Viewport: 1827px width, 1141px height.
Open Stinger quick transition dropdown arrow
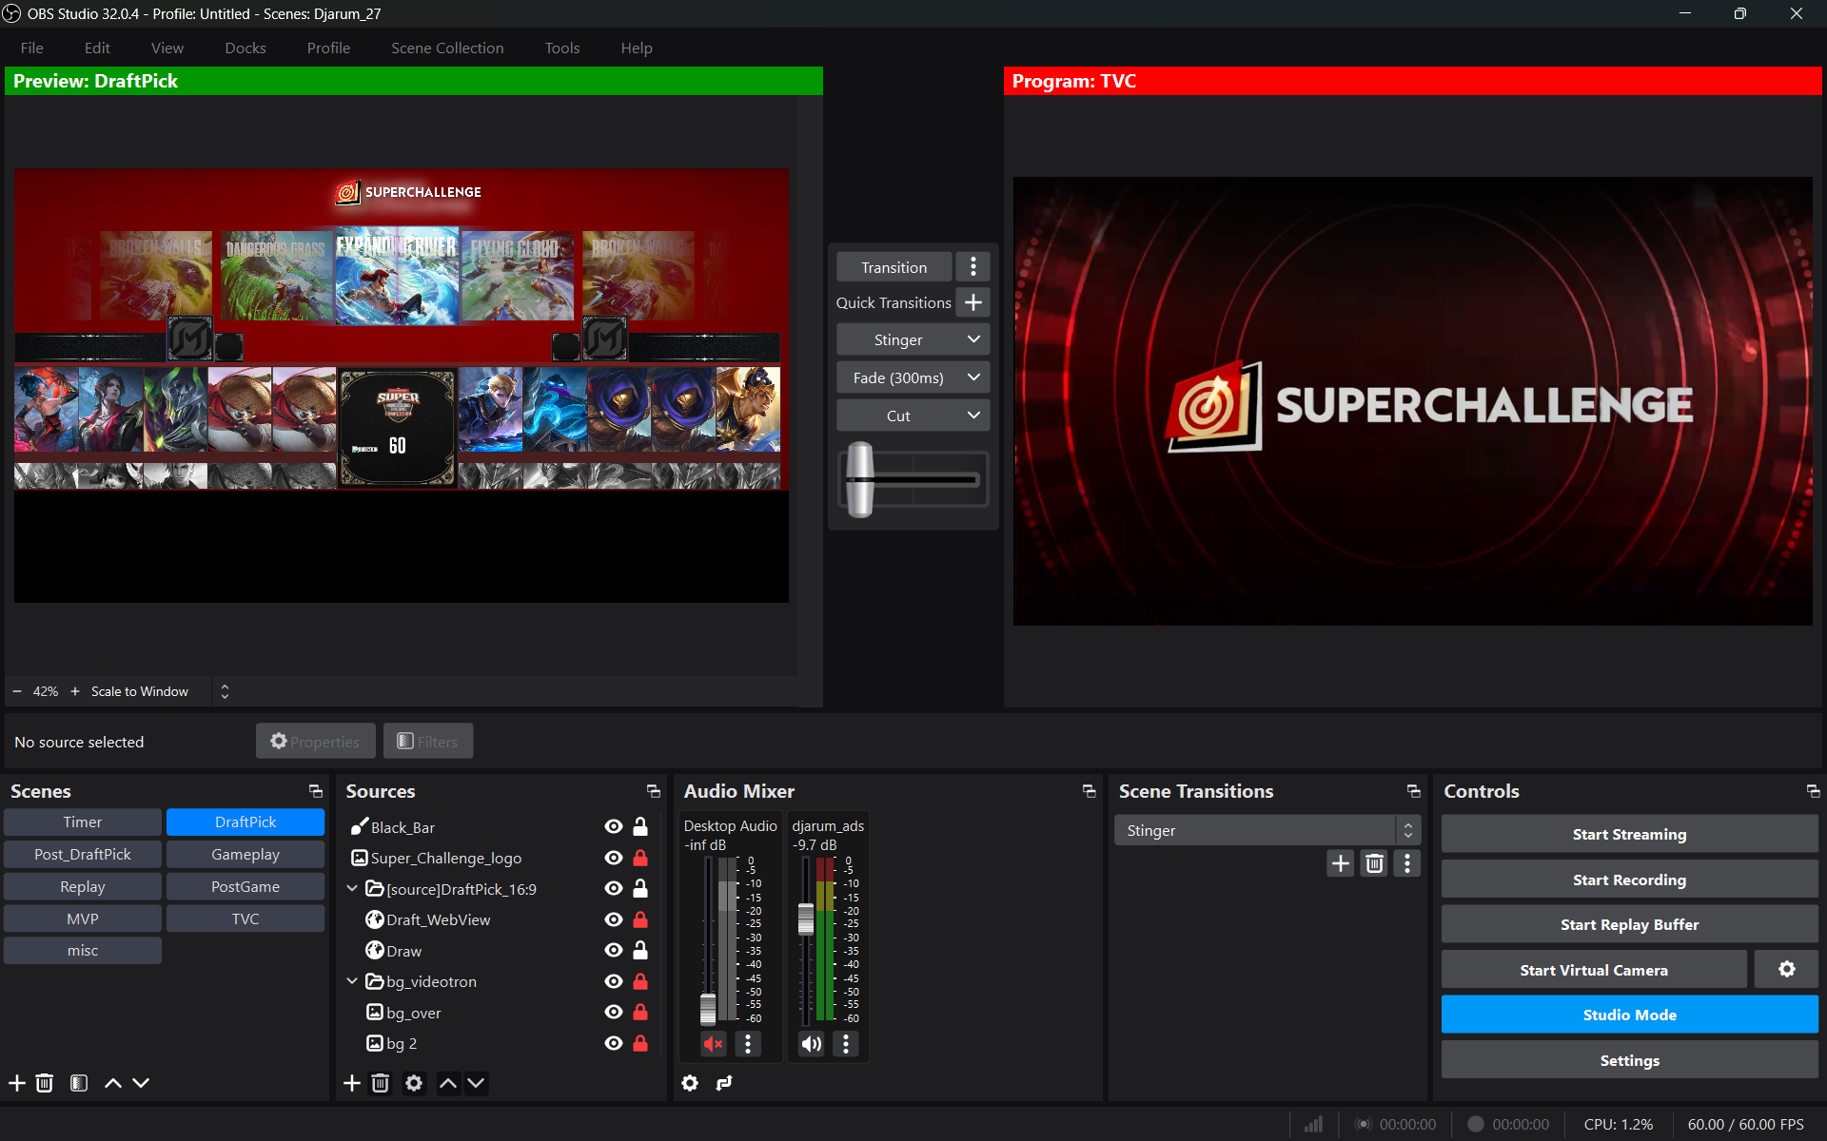click(x=973, y=339)
